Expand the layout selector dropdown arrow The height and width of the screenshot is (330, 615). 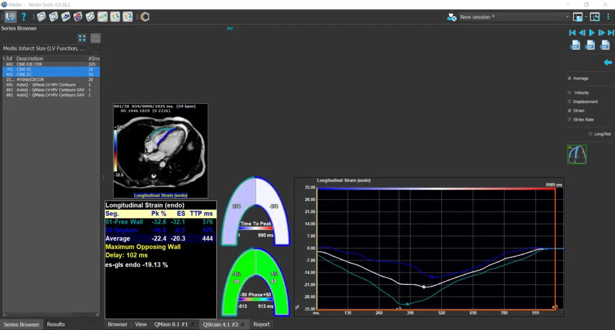[x=586, y=17]
